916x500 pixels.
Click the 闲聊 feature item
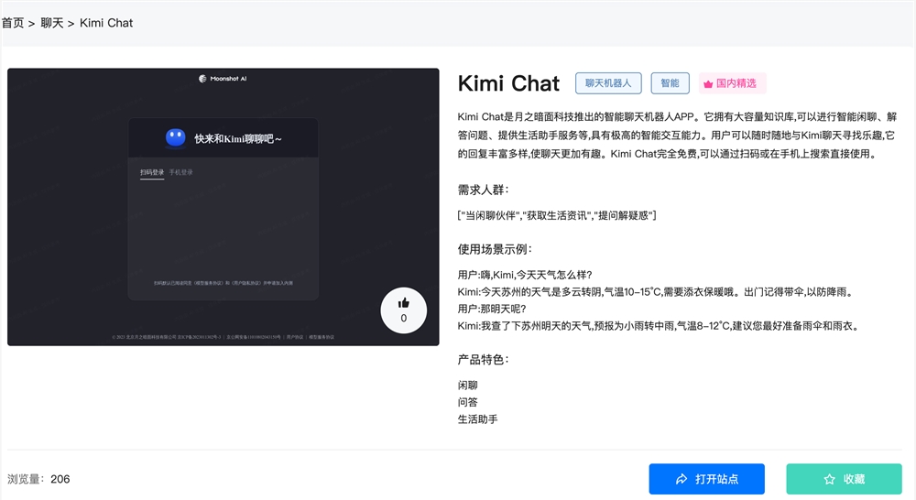(468, 385)
